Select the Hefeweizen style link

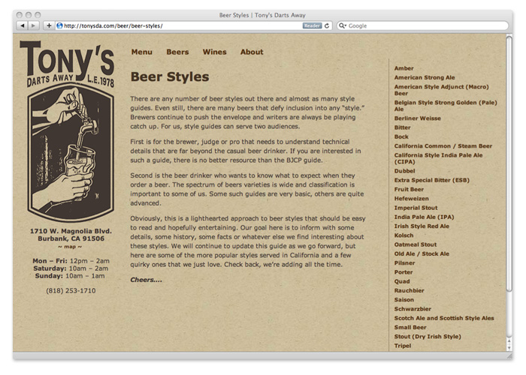411,199
